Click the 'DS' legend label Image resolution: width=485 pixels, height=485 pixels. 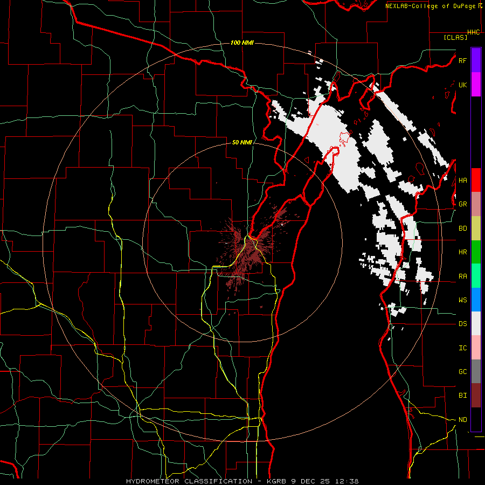[x=462, y=324]
